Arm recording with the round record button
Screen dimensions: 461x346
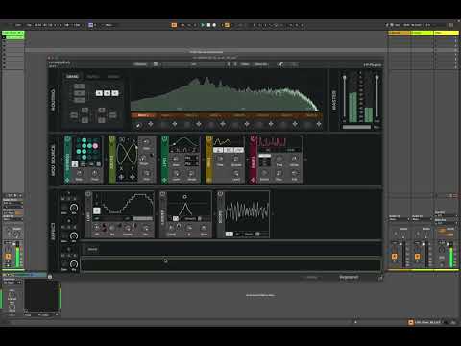click(214, 25)
